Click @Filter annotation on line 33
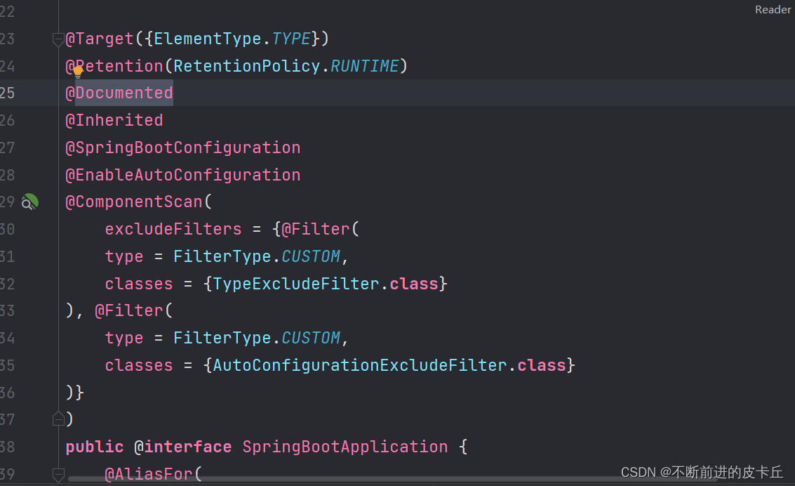The height and width of the screenshot is (486, 795). point(129,310)
